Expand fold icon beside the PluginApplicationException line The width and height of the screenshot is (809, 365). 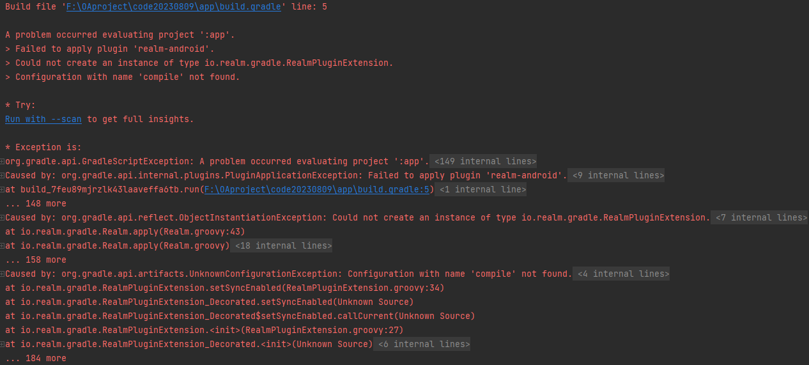tap(3, 175)
